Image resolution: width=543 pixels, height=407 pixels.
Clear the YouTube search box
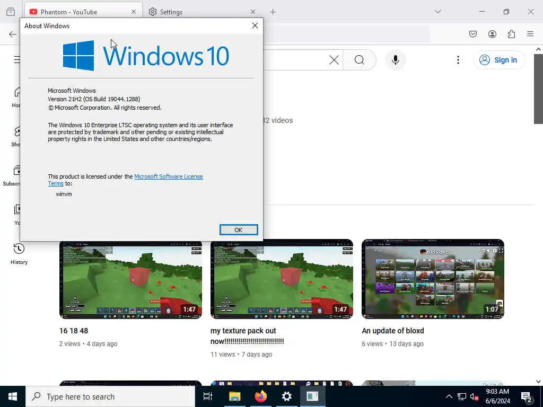[334, 60]
